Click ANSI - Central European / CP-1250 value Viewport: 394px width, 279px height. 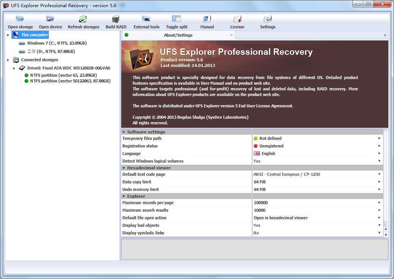pos(287,174)
